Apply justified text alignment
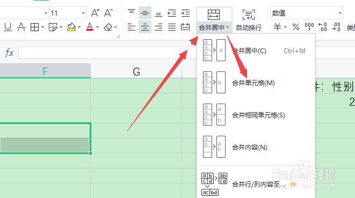Screen dimensions: 355x198 pyautogui.click(x=172, y=27)
